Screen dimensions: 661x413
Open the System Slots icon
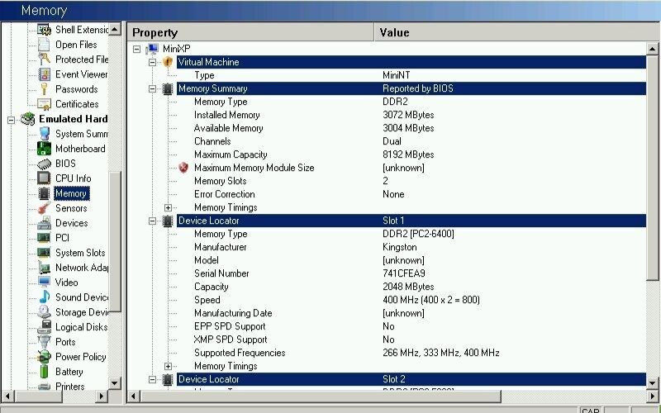tap(44, 253)
